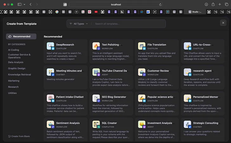This screenshot has height=143, width=231.
Task: Click the YouTube bookmark favicon
Action: click(x=96, y=12)
